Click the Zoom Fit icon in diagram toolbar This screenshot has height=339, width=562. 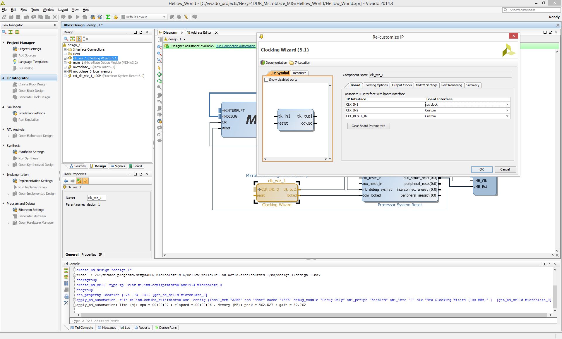160,60
